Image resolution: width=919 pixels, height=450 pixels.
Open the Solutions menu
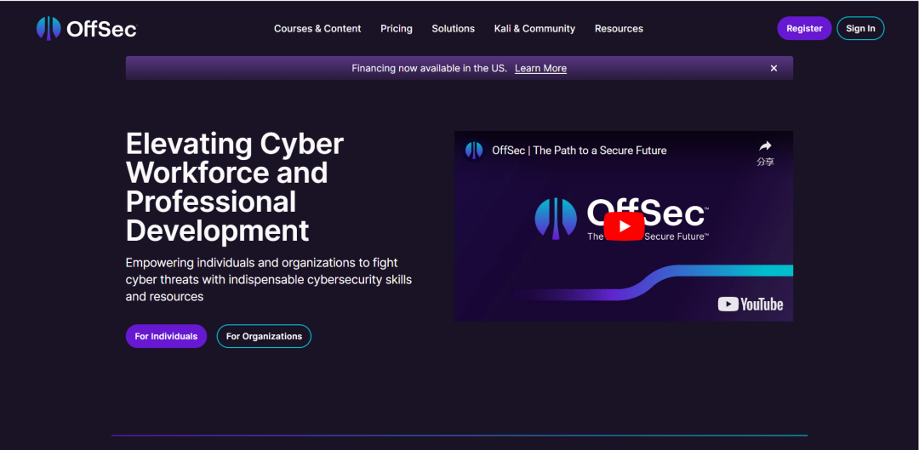tap(453, 28)
